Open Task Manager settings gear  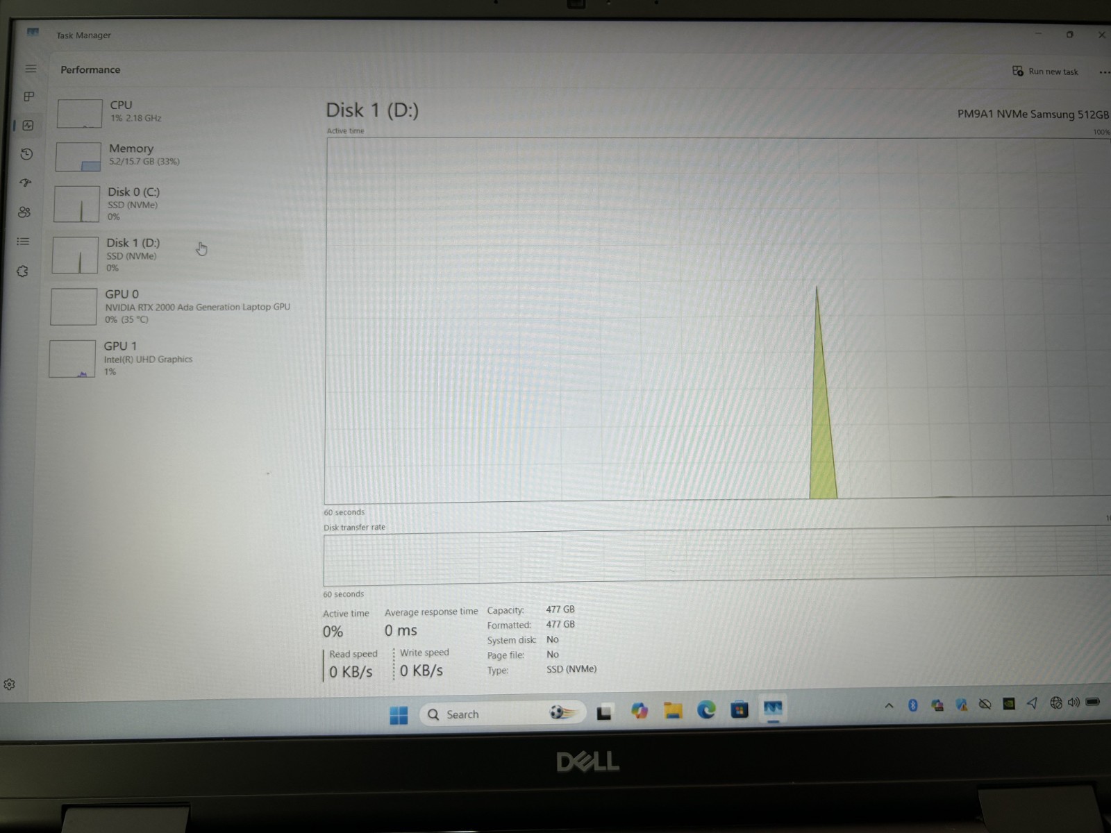9,684
